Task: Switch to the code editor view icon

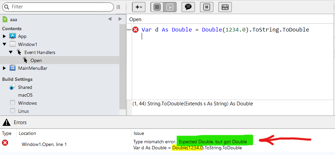Action: (x=170, y=7)
